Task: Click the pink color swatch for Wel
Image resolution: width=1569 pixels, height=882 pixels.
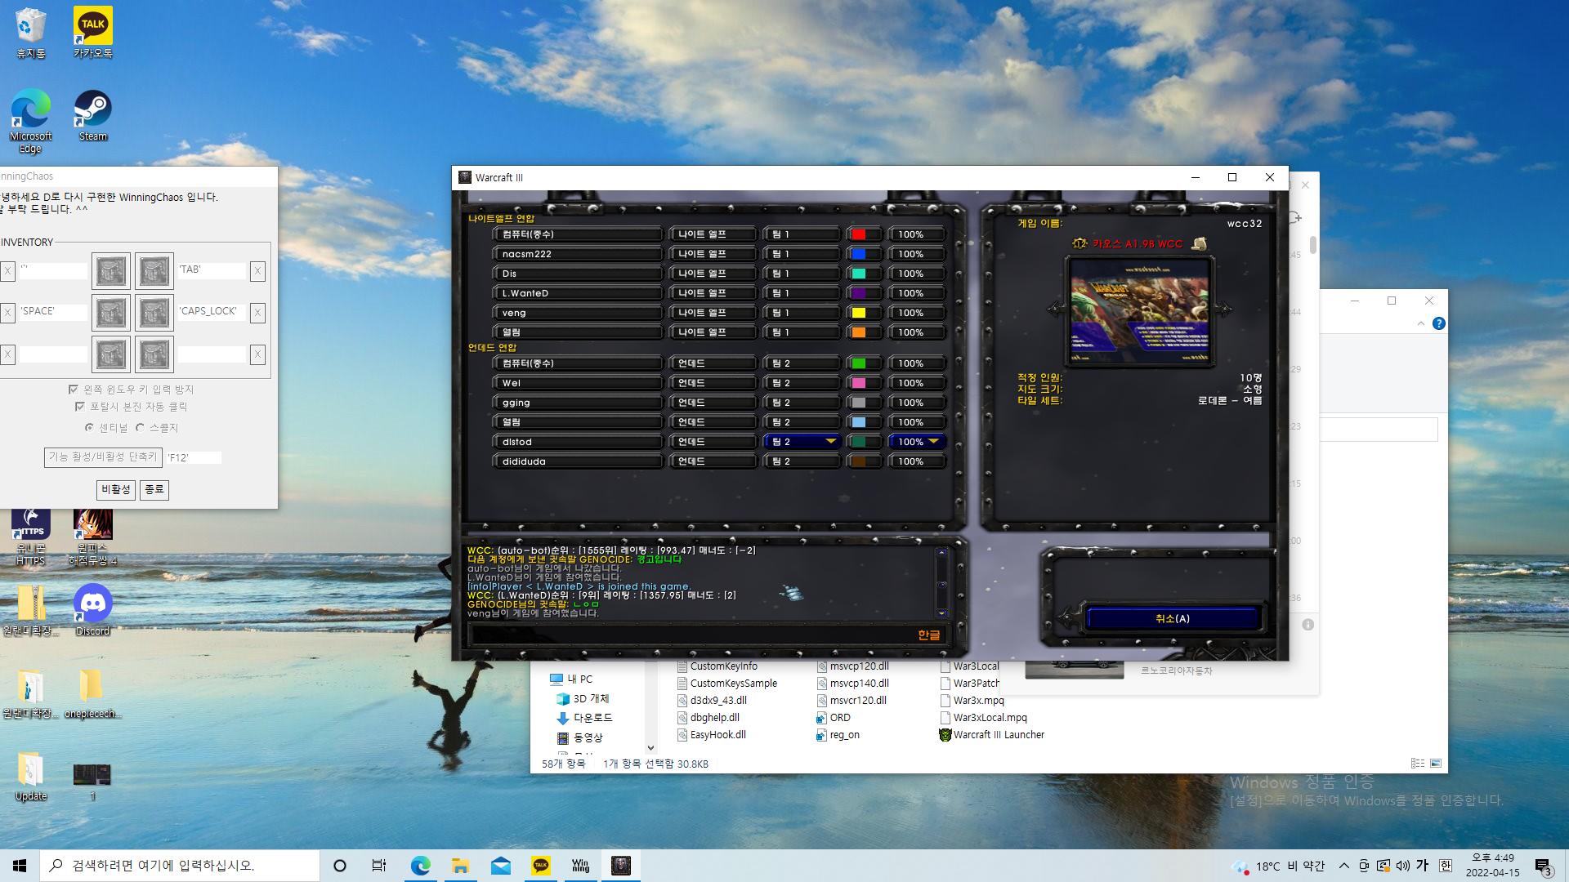Action: click(x=859, y=383)
